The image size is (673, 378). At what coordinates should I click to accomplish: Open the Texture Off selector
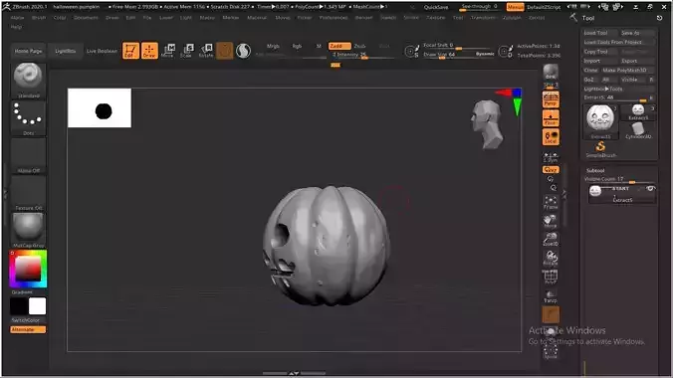pyautogui.click(x=28, y=193)
